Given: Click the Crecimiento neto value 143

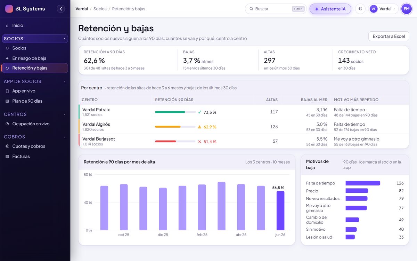Looking at the screenshot, I should coord(344,61).
